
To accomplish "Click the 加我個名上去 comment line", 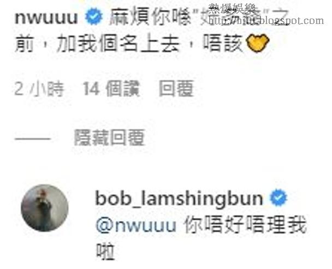I will click(x=118, y=43).
